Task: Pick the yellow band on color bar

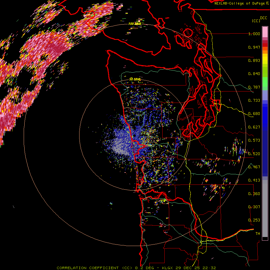Action: pos(265,59)
